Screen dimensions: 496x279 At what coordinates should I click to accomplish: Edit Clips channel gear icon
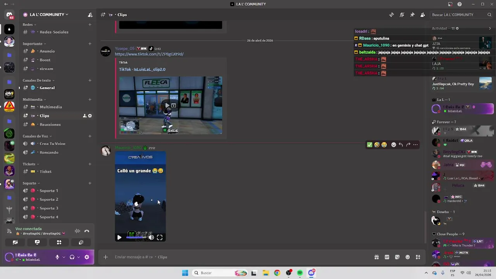(x=90, y=116)
